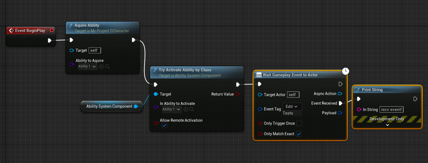The image size is (428, 163).
Task: Select Wait Gameplay Event to Actor title
Action: [290, 75]
